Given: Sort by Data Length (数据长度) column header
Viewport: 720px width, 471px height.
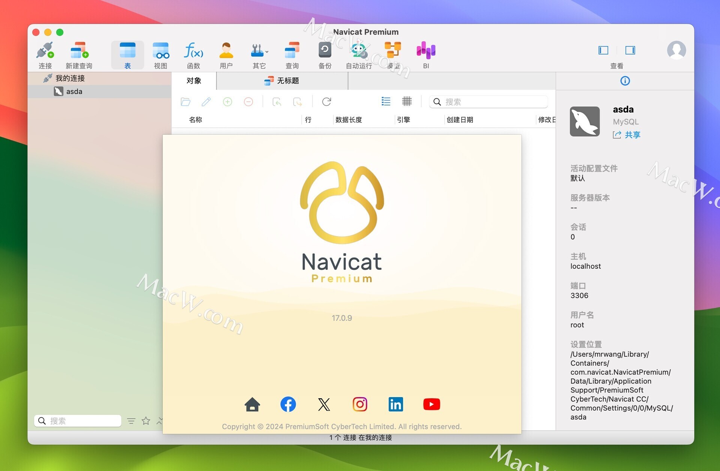Looking at the screenshot, I should 349,120.
